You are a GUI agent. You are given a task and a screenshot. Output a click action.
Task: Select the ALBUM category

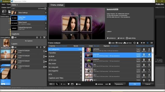coord(65,56)
